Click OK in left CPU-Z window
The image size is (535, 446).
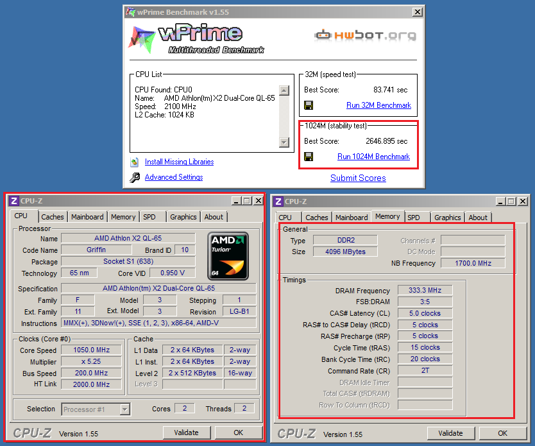(x=238, y=433)
